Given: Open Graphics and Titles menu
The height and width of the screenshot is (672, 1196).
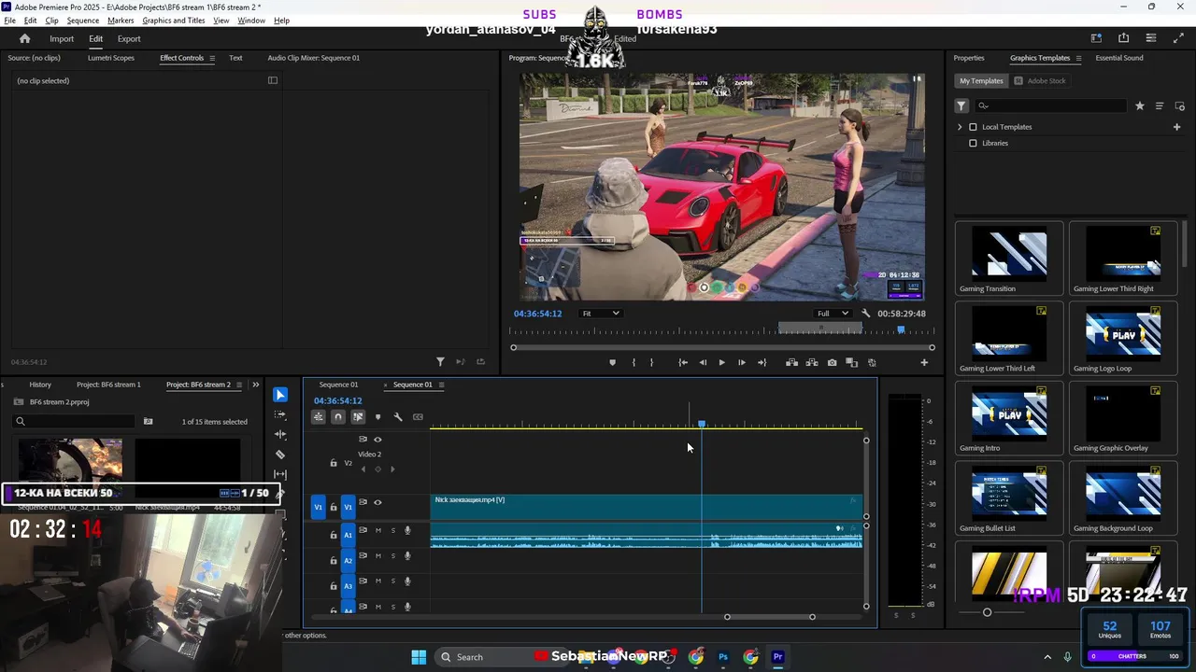Looking at the screenshot, I should point(174,21).
